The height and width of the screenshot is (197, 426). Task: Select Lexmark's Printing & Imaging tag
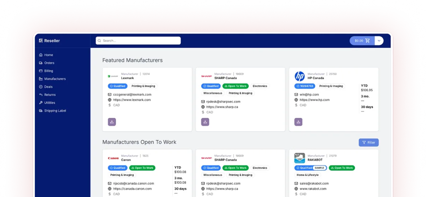(x=143, y=86)
